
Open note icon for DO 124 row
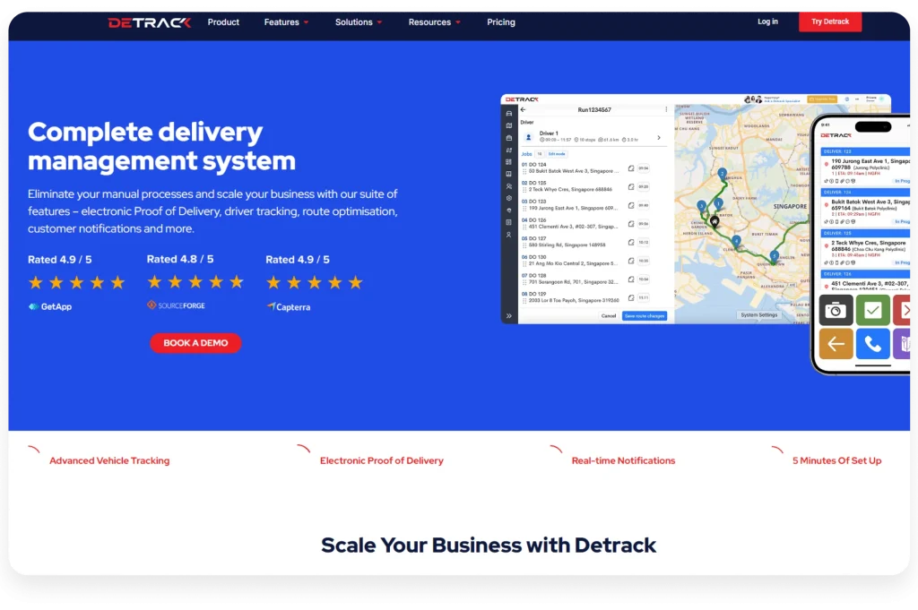[631, 168]
